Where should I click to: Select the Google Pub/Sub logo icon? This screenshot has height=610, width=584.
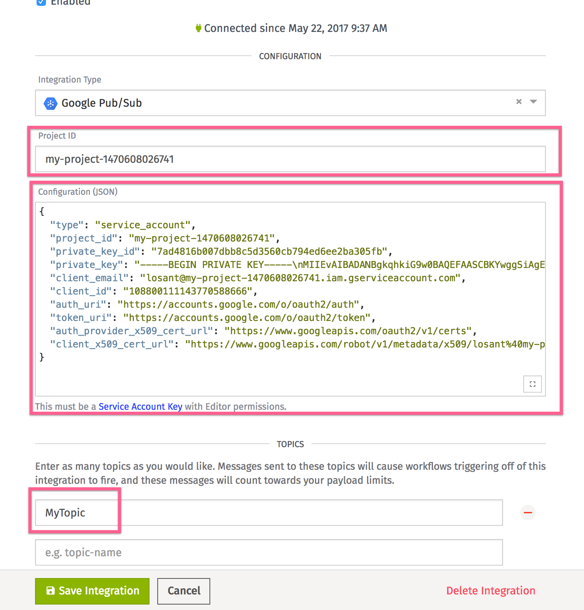(x=51, y=103)
